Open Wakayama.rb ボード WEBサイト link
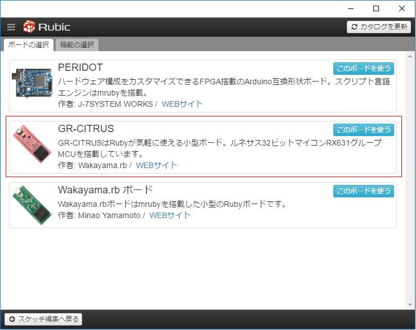 click(x=170, y=215)
